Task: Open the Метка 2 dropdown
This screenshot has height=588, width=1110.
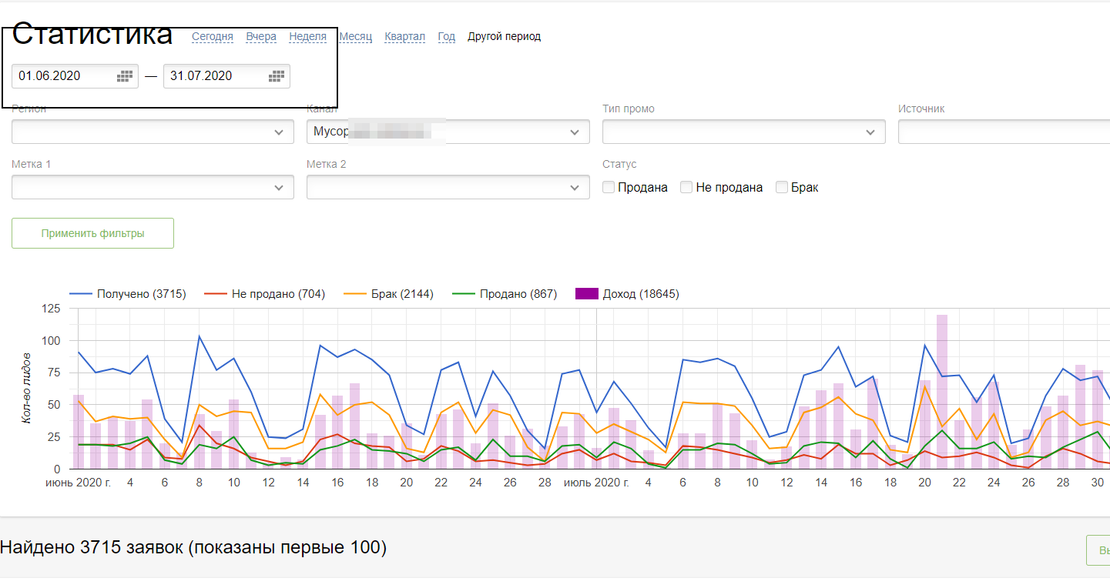Action: pos(574,188)
